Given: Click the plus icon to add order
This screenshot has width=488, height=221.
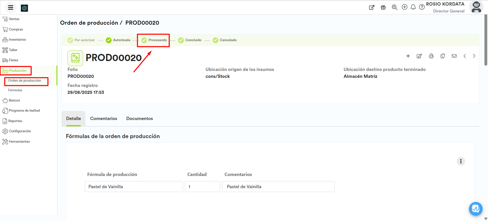Looking at the screenshot, I should pos(408,56).
